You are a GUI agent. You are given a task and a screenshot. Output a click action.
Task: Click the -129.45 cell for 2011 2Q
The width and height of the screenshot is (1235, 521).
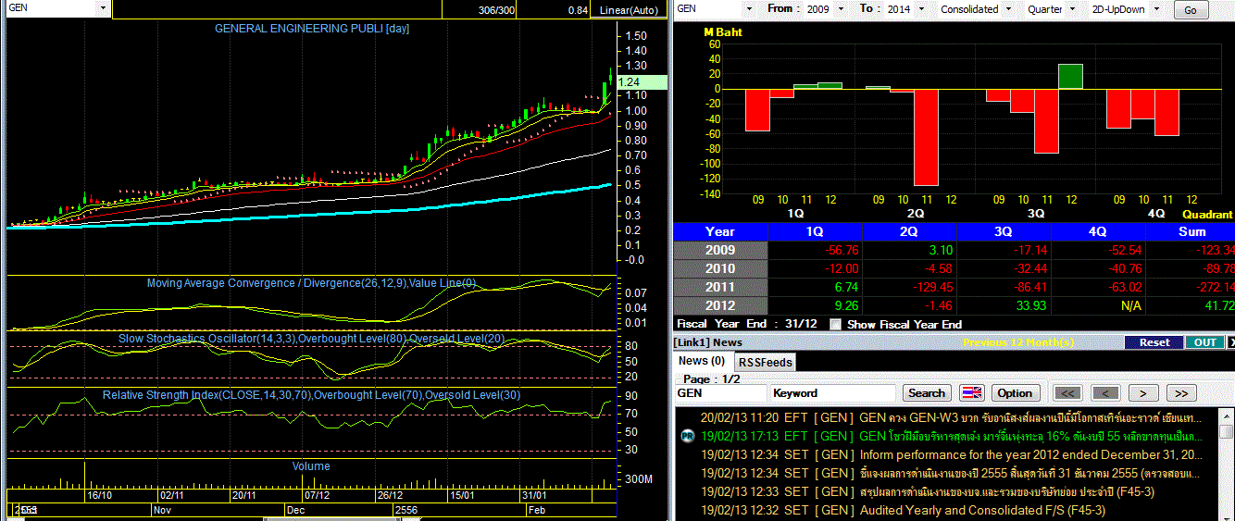(x=911, y=287)
